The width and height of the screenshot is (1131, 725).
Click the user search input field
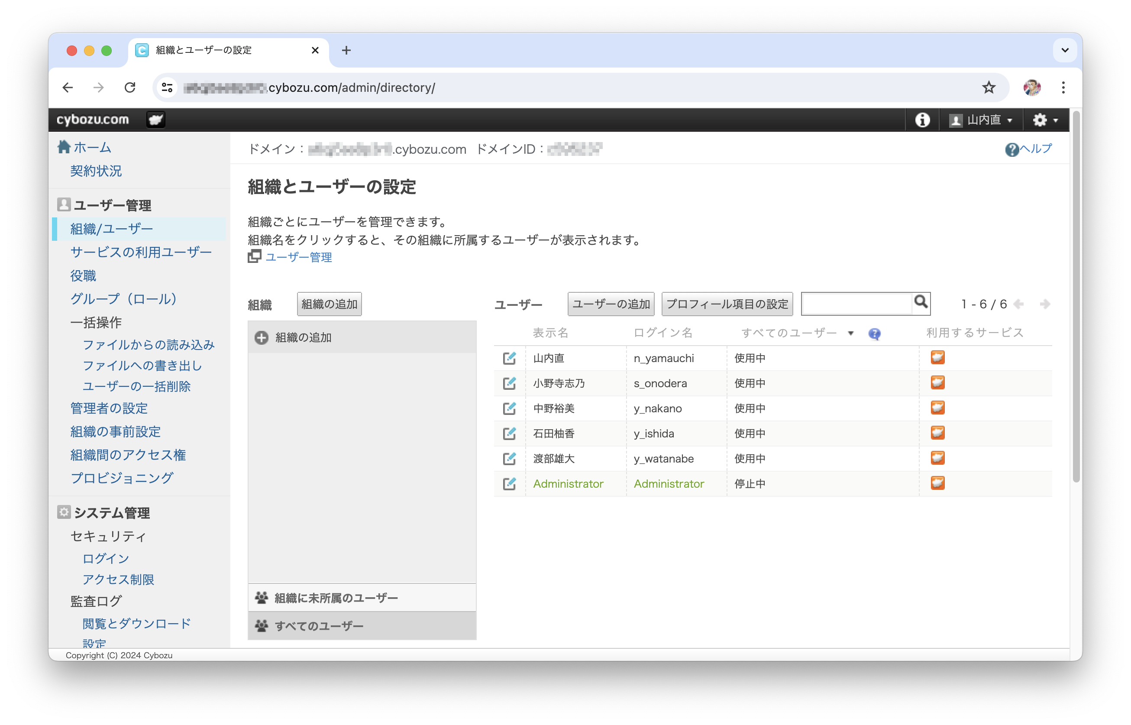click(x=856, y=304)
